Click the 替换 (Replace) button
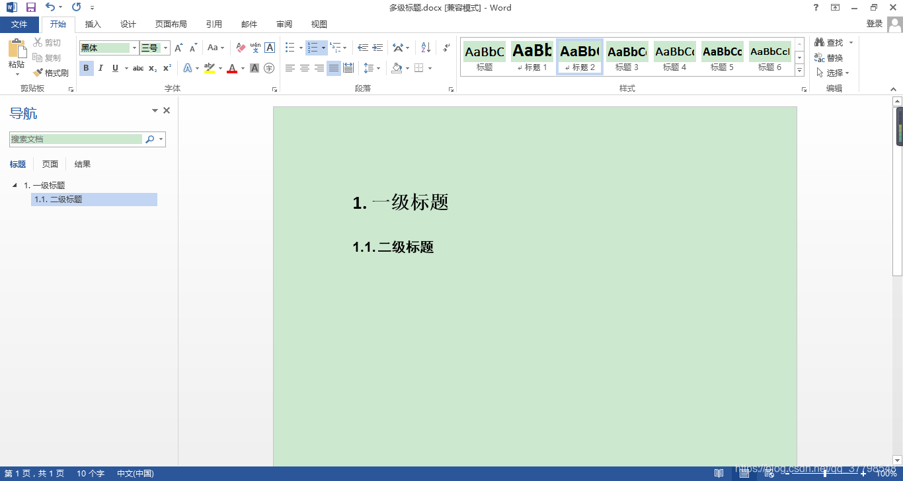The width and height of the screenshot is (903, 481). pyautogui.click(x=829, y=57)
